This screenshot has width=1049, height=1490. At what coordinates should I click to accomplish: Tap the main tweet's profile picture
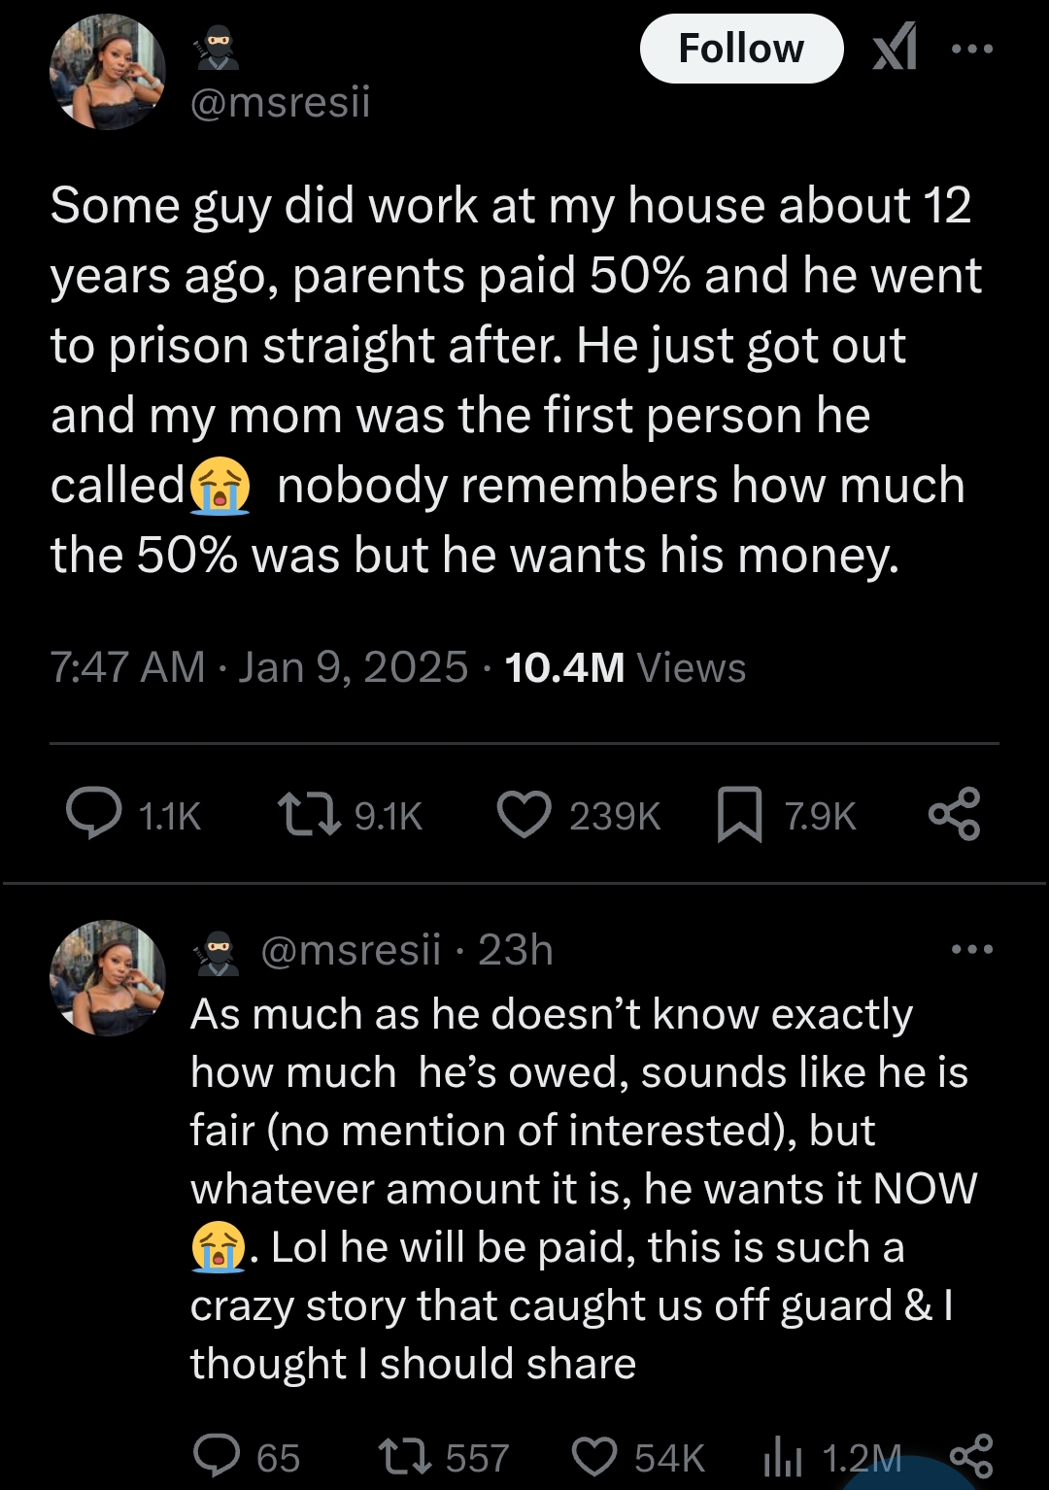(108, 72)
